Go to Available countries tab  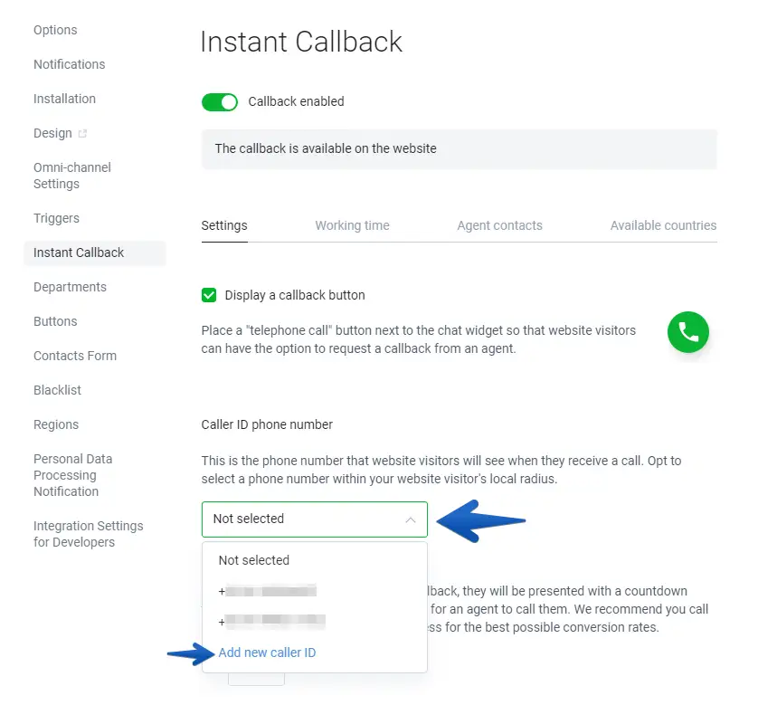pyautogui.click(x=663, y=225)
